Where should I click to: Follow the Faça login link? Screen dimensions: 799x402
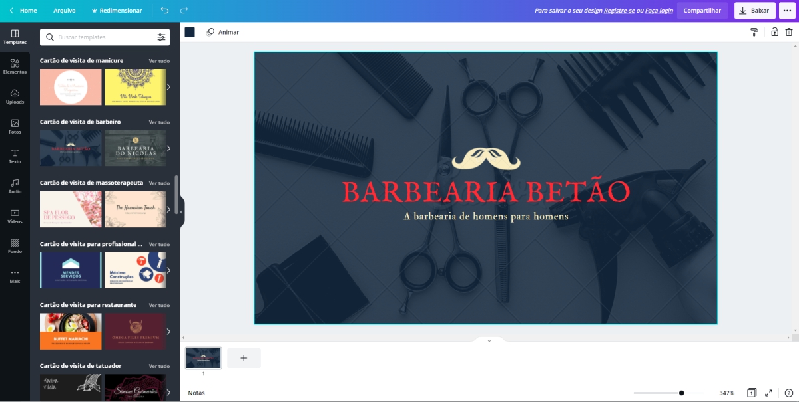[x=659, y=11]
